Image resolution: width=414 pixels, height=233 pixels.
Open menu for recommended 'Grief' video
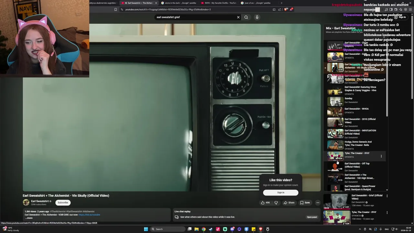(x=387, y=196)
